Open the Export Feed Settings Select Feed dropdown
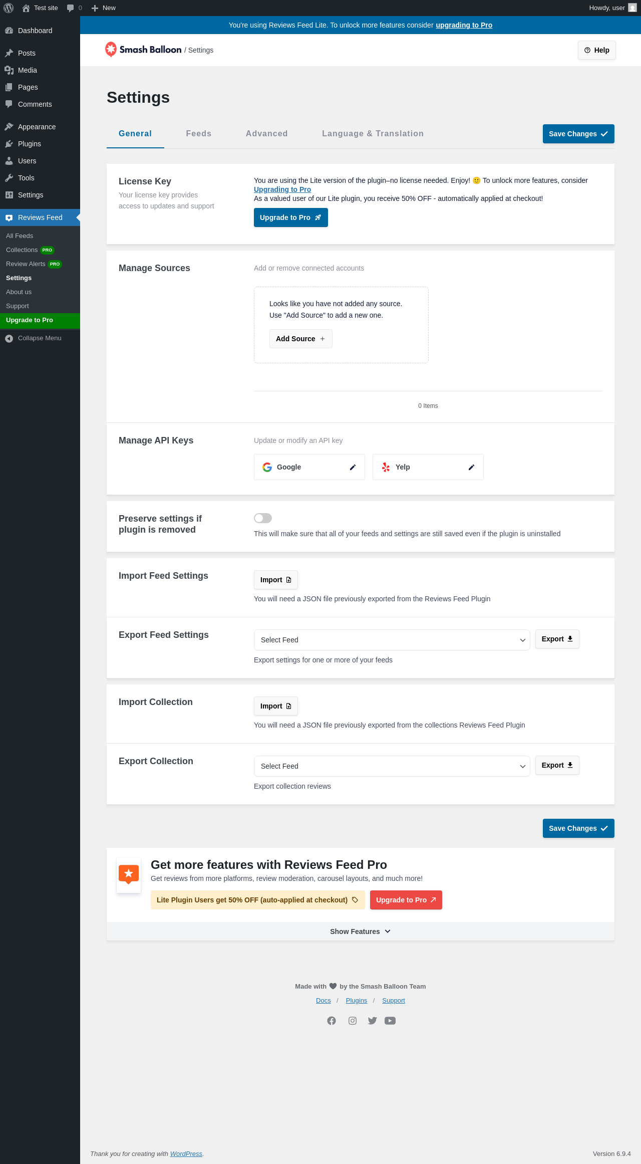 point(392,640)
